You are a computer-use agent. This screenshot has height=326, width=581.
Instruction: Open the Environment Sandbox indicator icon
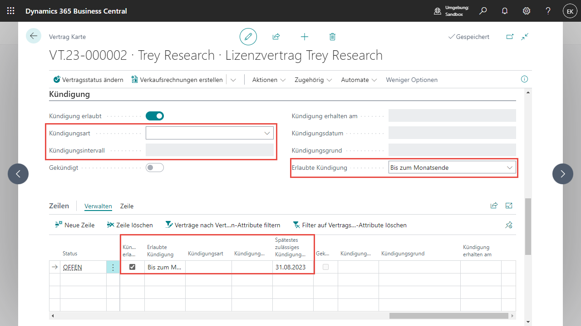pyautogui.click(x=438, y=11)
